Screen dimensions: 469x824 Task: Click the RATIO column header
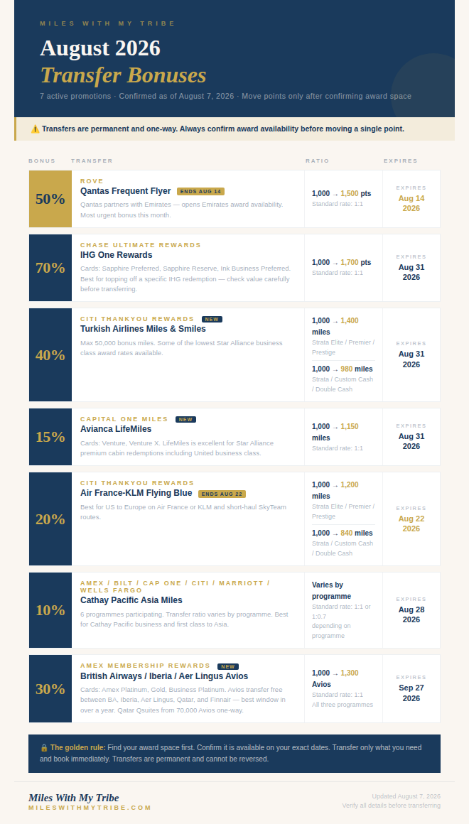tap(318, 161)
